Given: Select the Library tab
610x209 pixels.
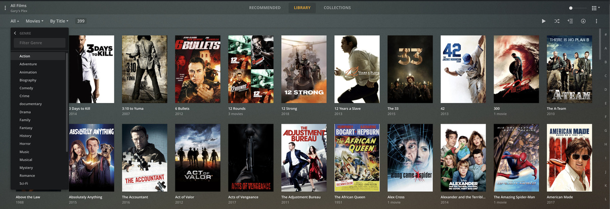Looking at the screenshot, I should tap(302, 8).
